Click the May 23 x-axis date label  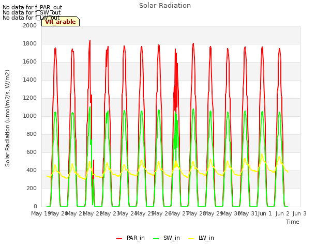pyautogui.click(x=110, y=213)
